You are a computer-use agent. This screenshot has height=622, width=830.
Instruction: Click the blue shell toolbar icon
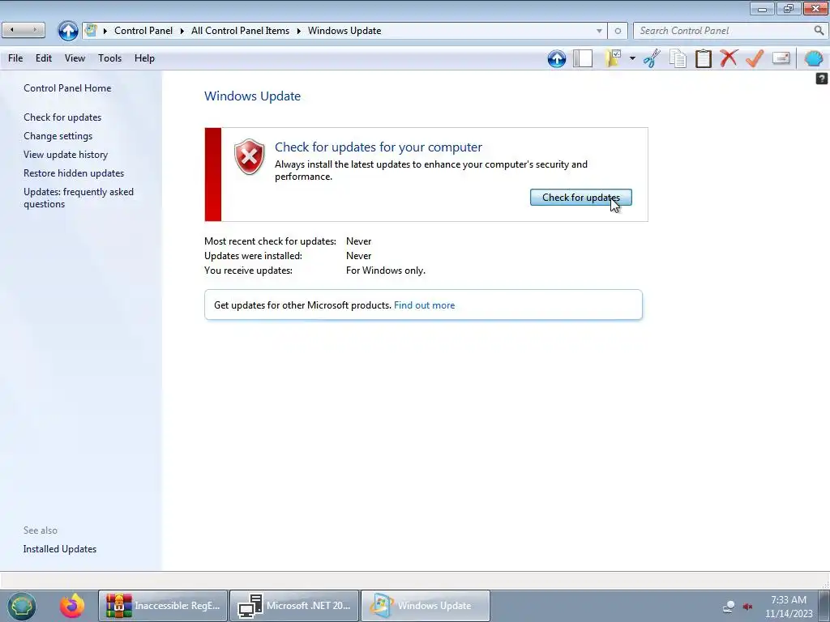814,58
